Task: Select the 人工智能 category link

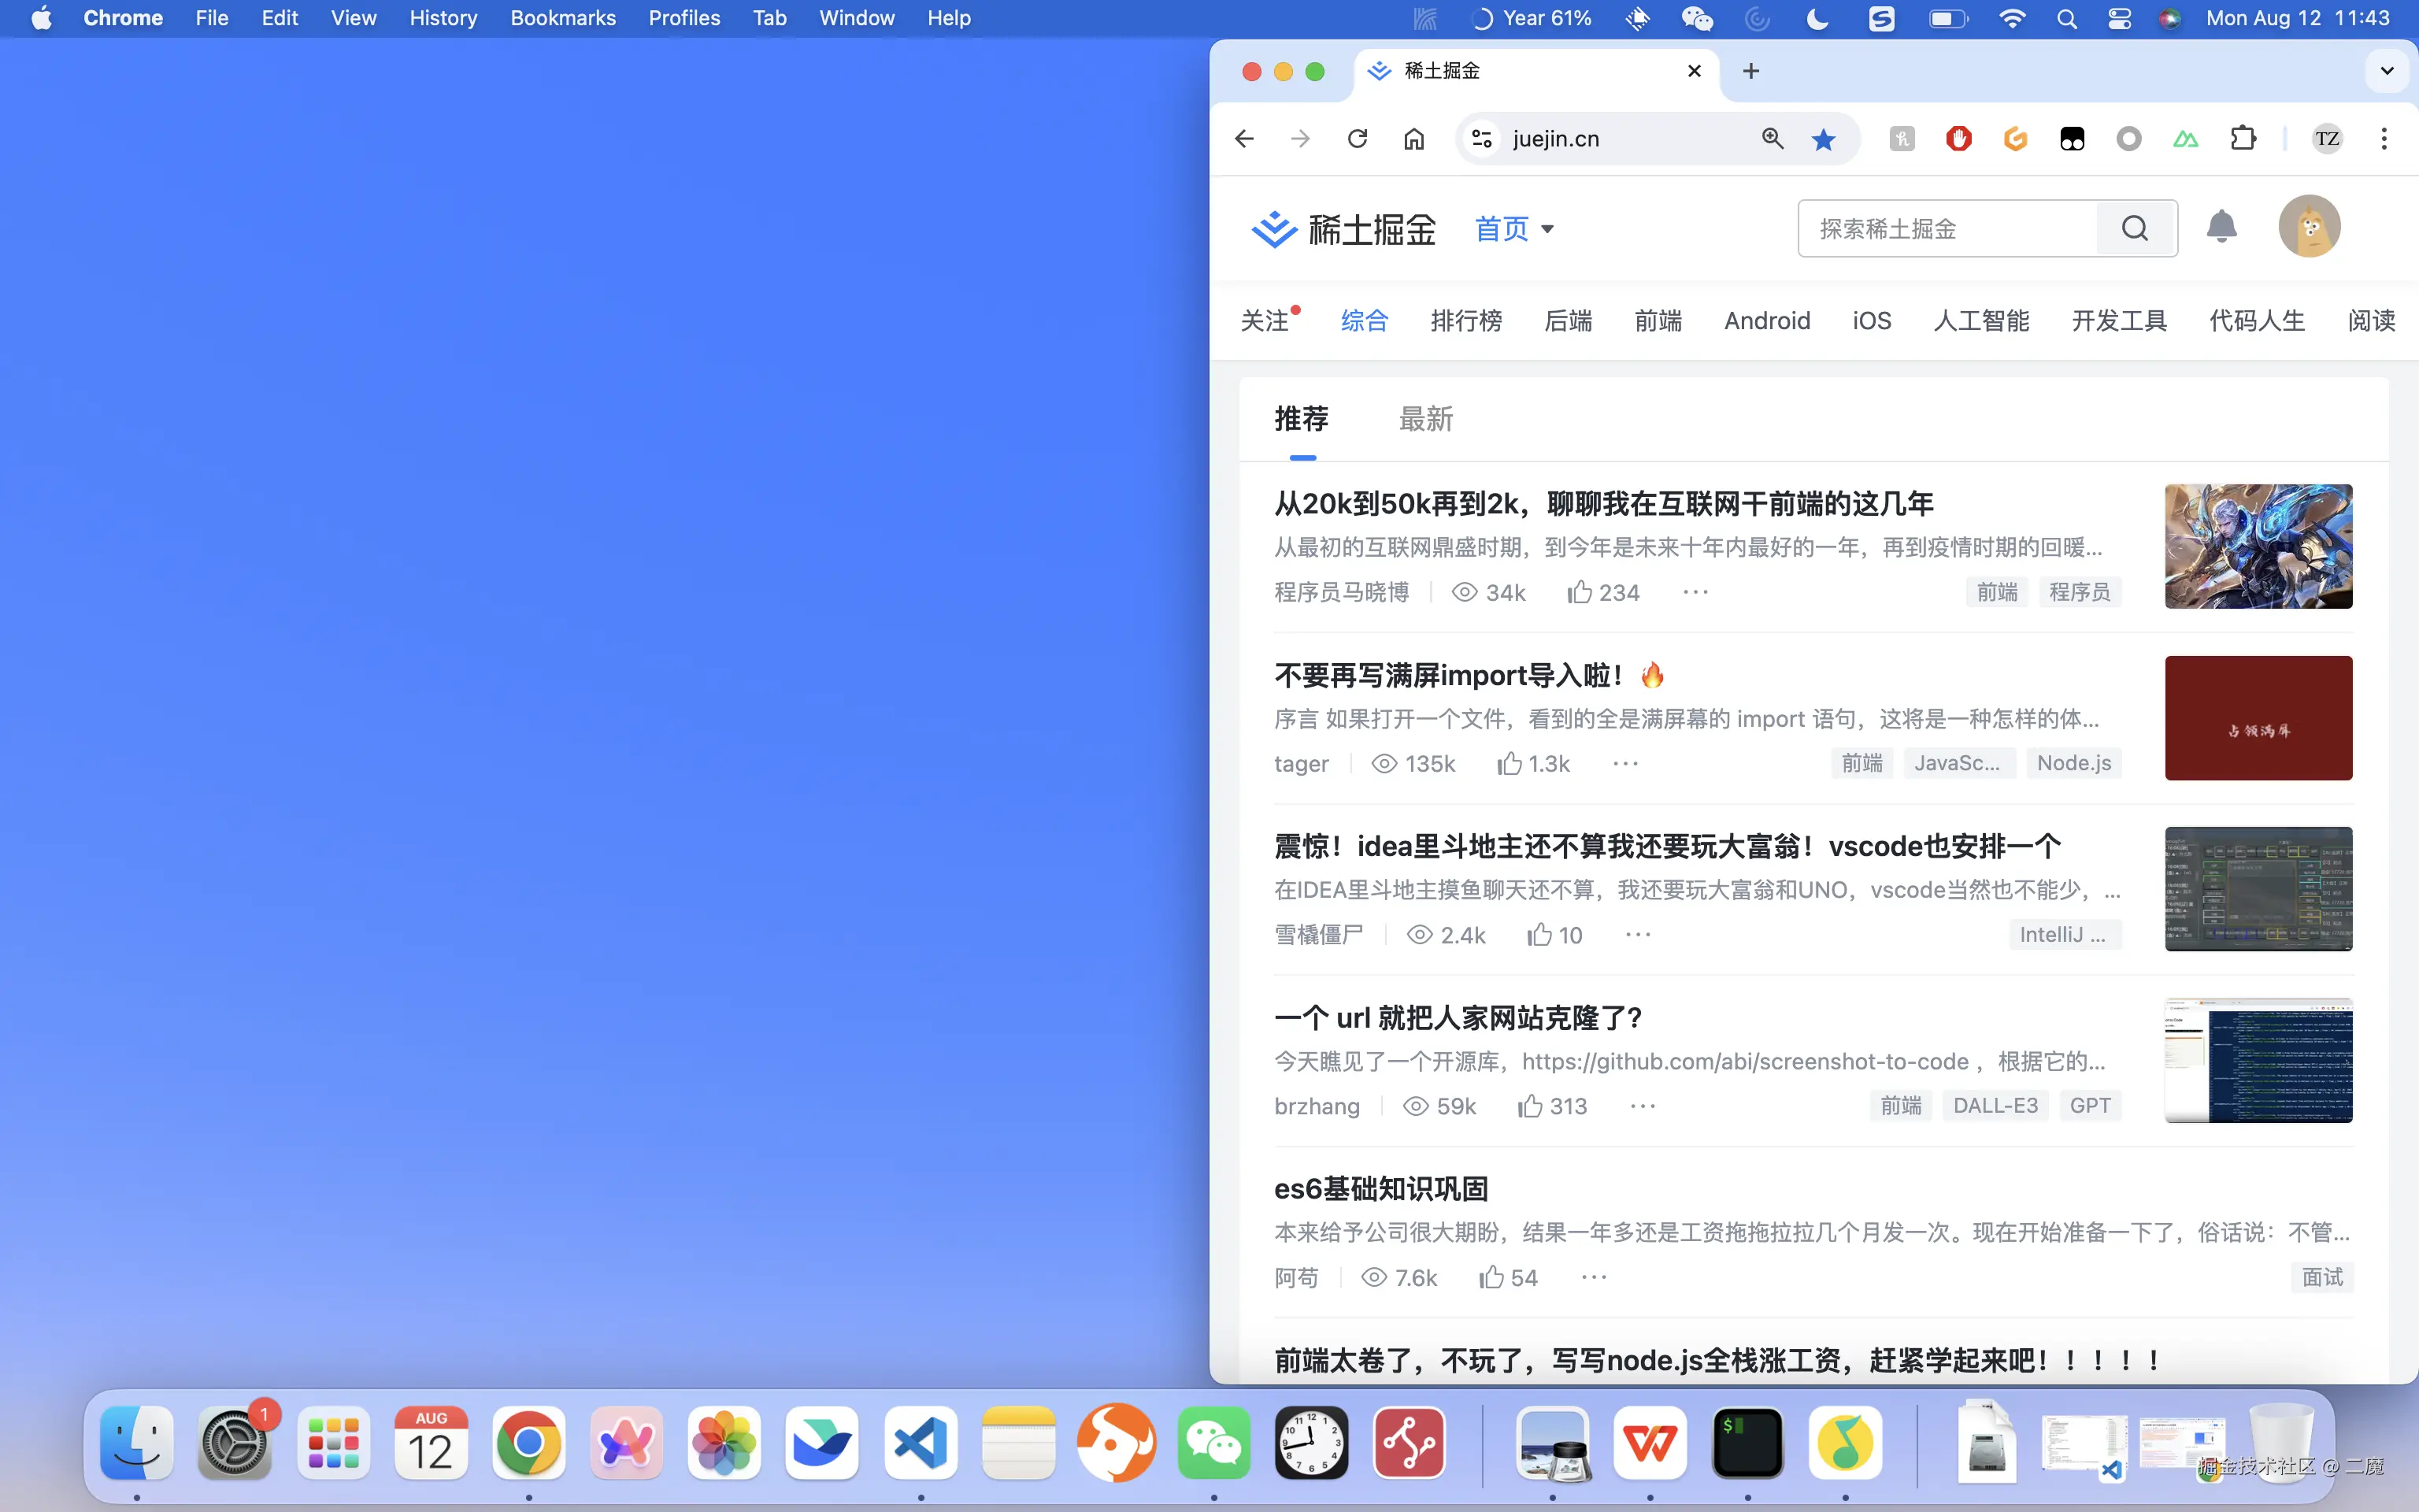Action: coord(1980,320)
